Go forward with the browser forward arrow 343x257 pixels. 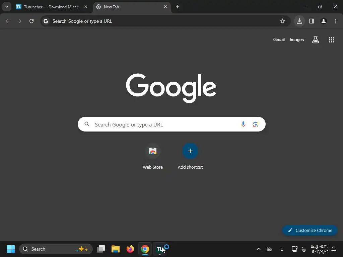(x=19, y=21)
